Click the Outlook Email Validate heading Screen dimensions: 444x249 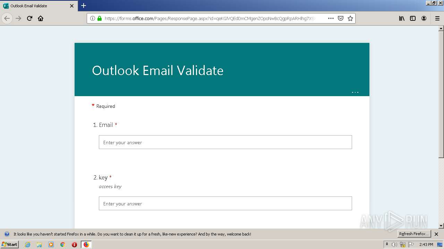pyautogui.click(x=158, y=71)
